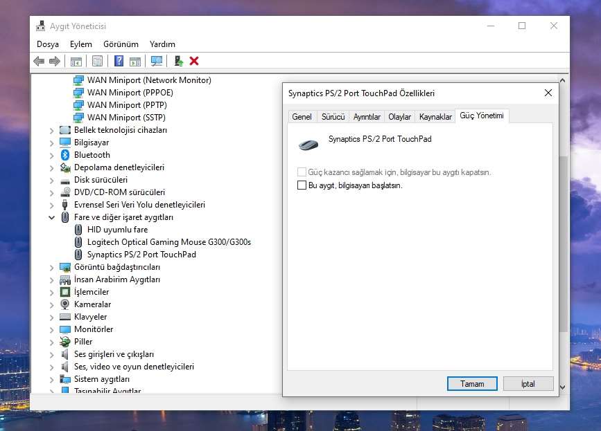Click the red X uninstall device toolbar icon
The height and width of the screenshot is (431, 601).
194,61
